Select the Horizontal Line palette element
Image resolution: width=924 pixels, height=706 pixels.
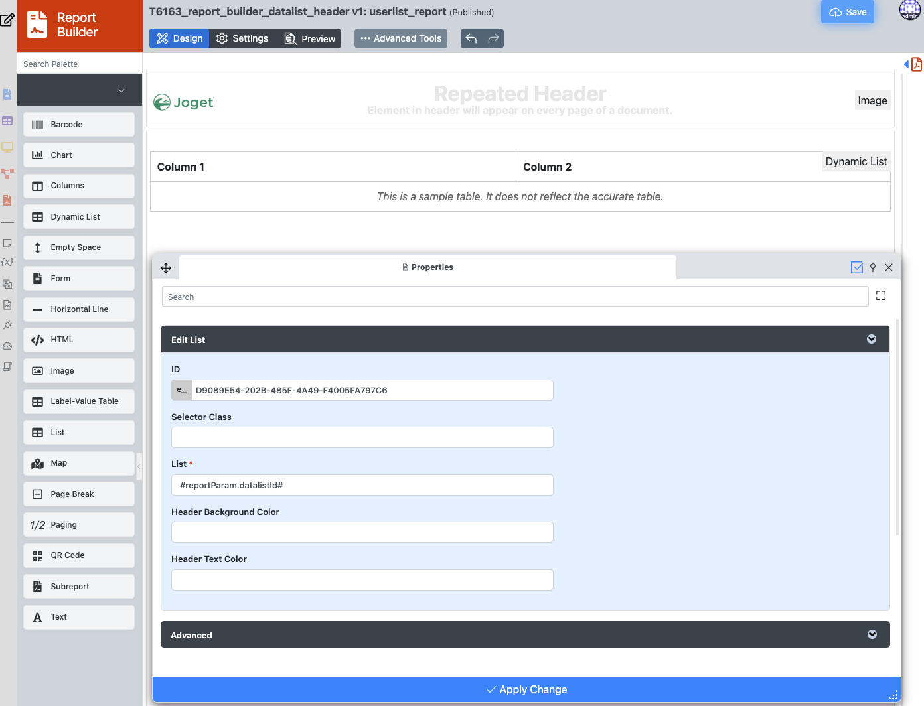click(79, 309)
